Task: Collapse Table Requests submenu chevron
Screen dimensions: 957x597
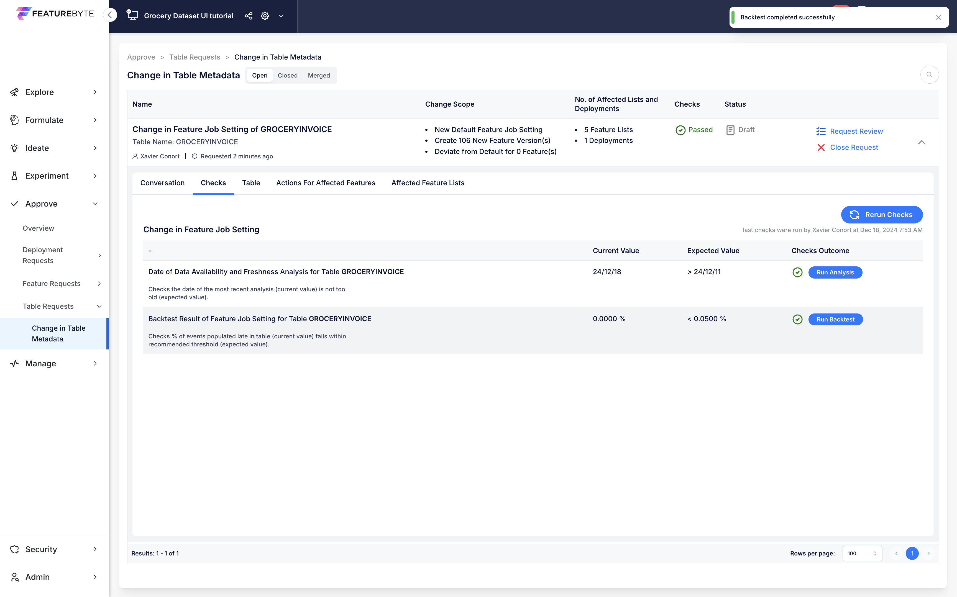Action: [x=99, y=307]
